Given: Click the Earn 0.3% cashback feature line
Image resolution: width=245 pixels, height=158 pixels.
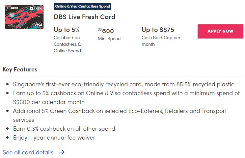Looking at the screenshot, I should 64,129.
